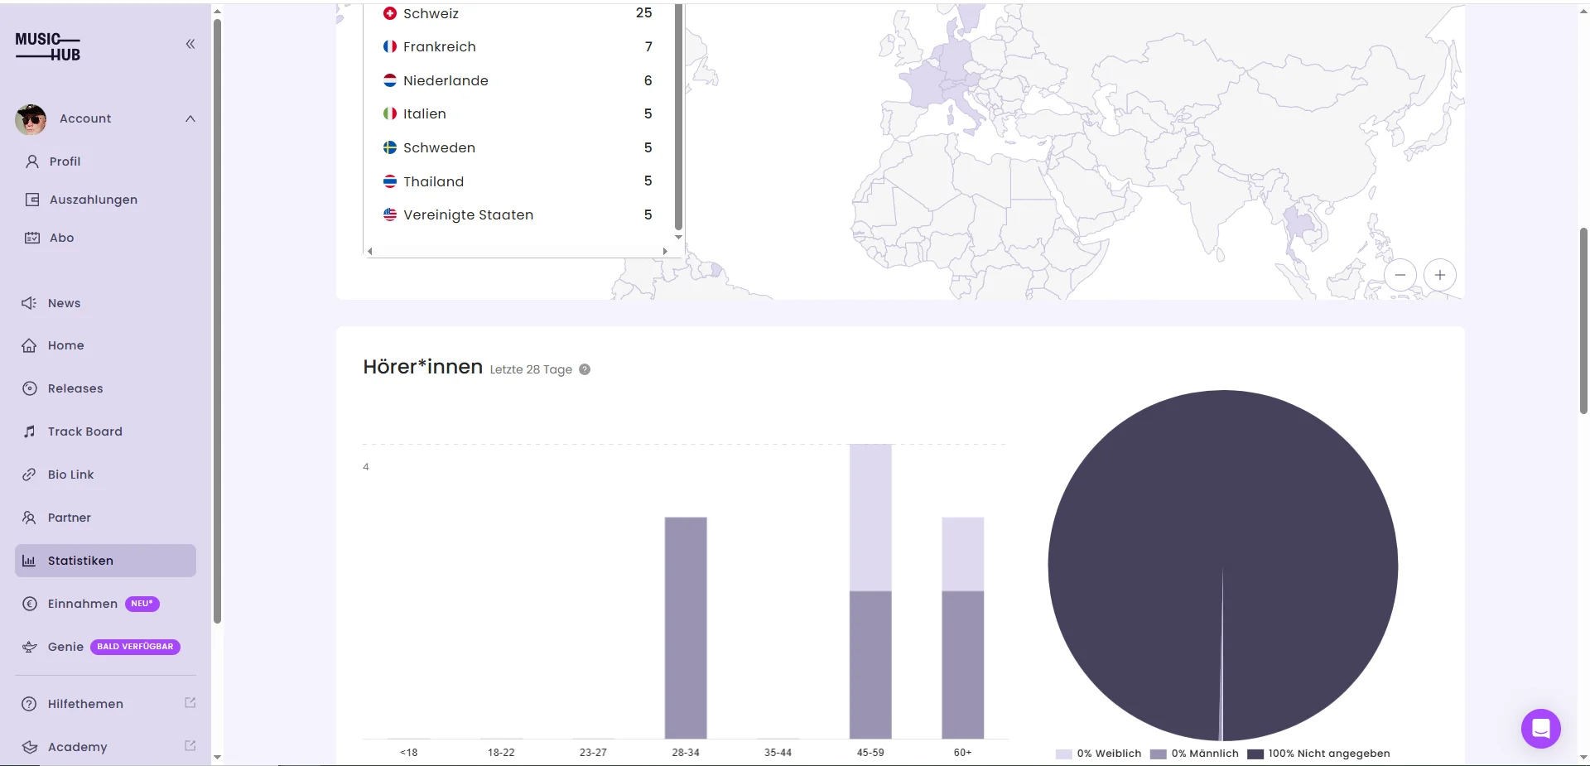
Task: Zoom in the map with plus button
Action: 1440,275
